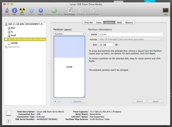
Task: Open the help question mark button
Action: tap(8, 121)
